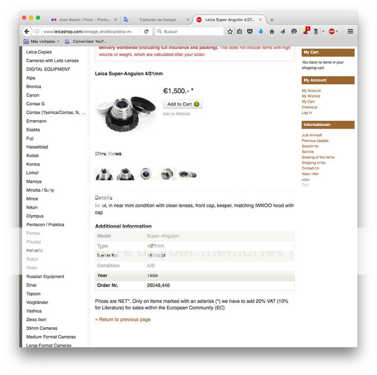Reload the page with the refresh icon
The width and height of the screenshot is (377, 375).
coord(146,32)
